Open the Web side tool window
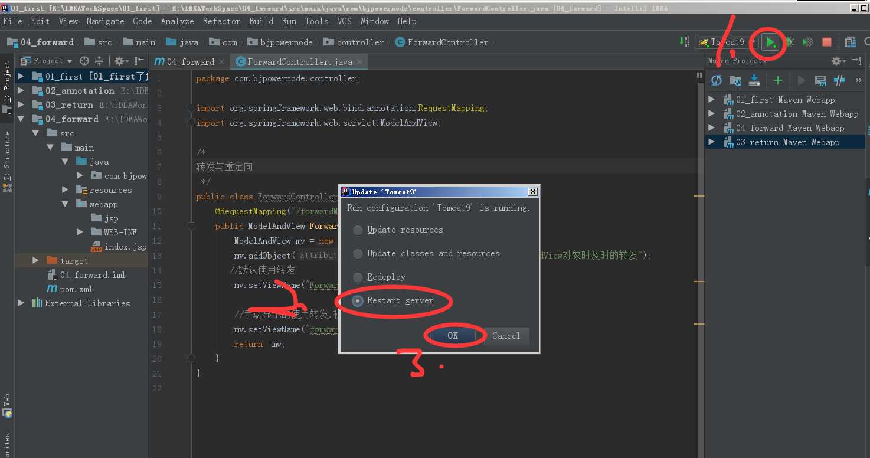This screenshot has height=458, width=870. (7, 406)
